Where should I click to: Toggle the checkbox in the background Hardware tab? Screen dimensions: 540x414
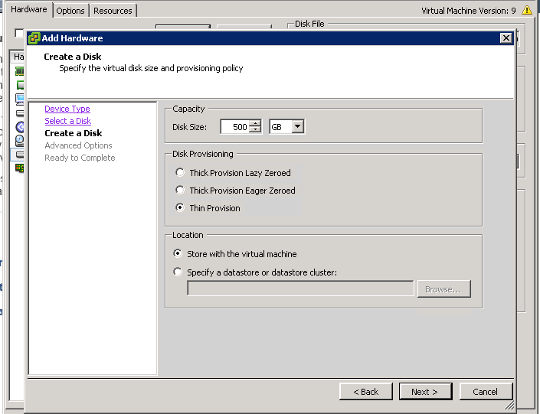pos(19,33)
